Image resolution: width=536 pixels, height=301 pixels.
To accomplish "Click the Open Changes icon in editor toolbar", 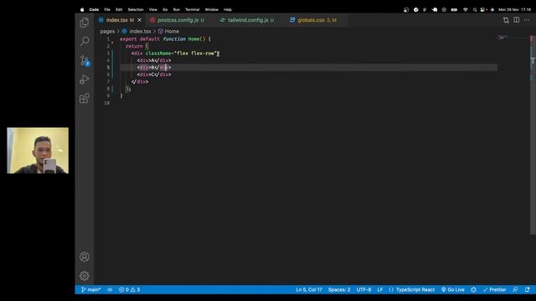I will [506, 20].
